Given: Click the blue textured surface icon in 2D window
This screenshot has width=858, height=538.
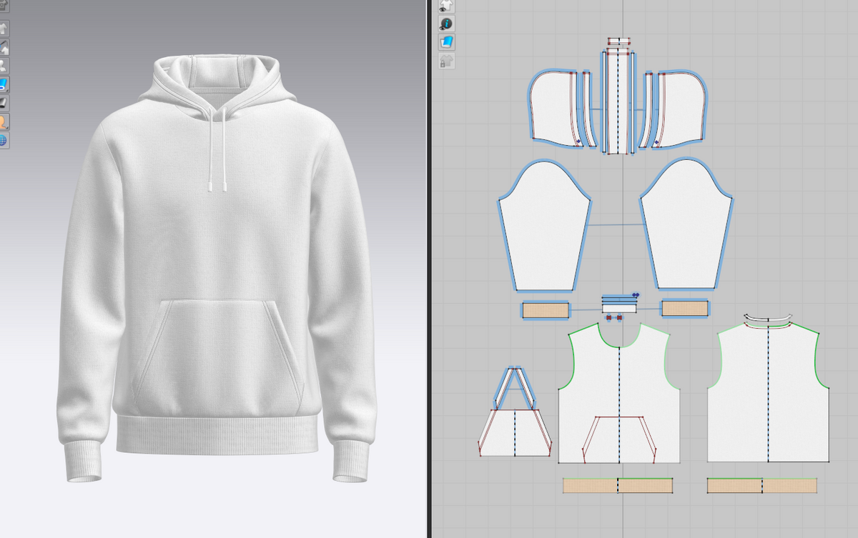Looking at the screenshot, I should 446,42.
